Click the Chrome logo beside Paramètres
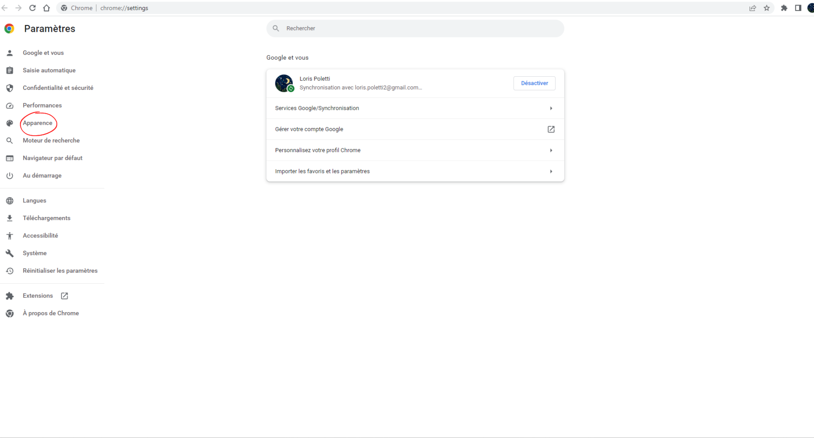The width and height of the screenshot is (814, 438). (9, 28)
